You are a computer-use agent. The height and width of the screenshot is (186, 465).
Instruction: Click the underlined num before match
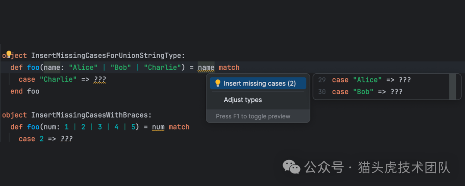point(158,127)
